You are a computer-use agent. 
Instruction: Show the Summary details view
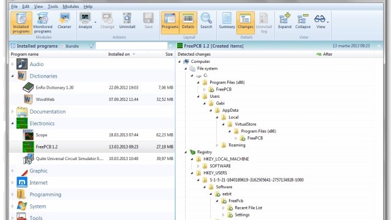[x=227, y=21]
